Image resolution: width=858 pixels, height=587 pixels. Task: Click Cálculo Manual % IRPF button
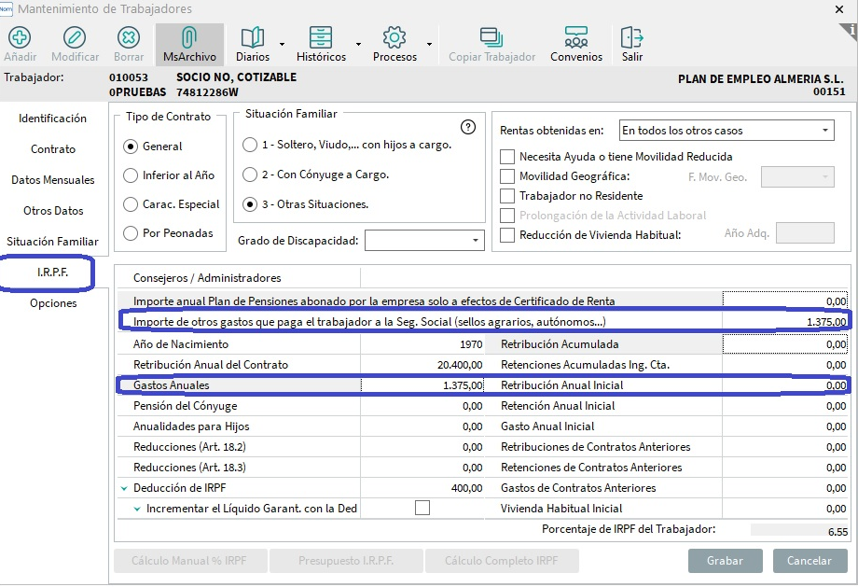[189, 561]
